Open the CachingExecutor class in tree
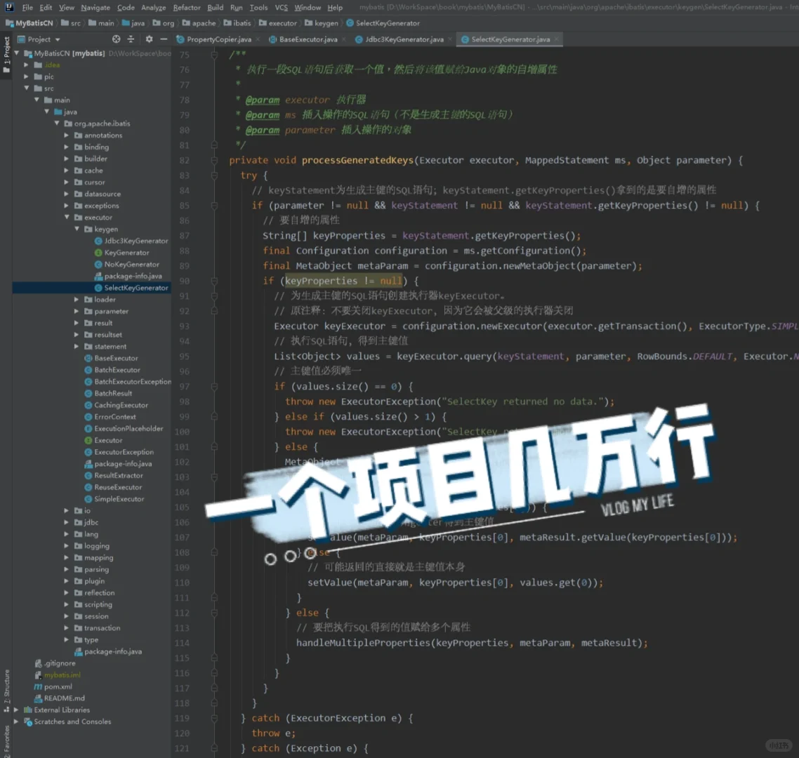The height and width of the screenshot is (758, 799). pos(116,405)
